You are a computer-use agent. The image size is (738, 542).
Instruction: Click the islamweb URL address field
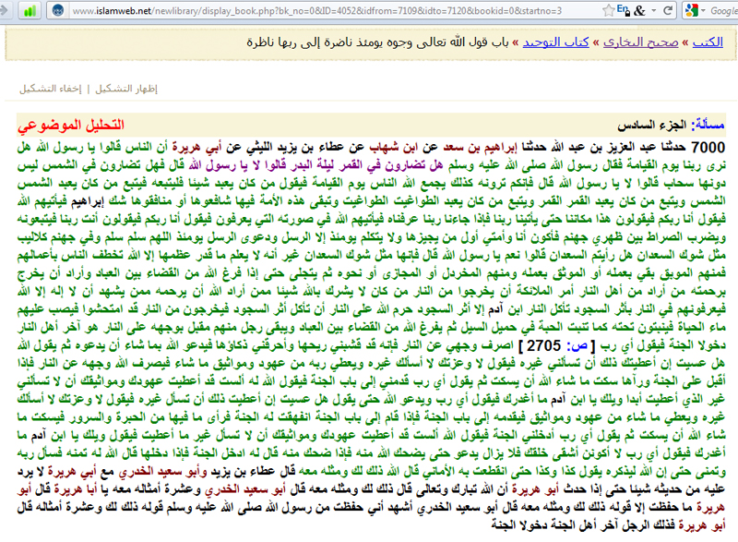(316, 10)
